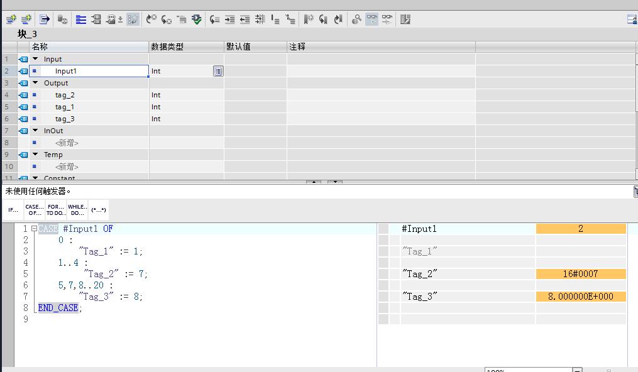Screen dimensions: 638x372
Task: Select the tag_3 output row
Action: [x=89, y=119]
